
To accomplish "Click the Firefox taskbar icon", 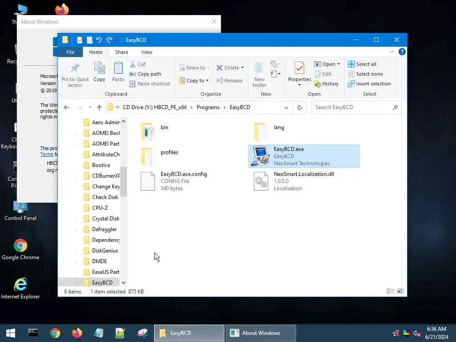I will pyautogui.click(x=77, y=333).
